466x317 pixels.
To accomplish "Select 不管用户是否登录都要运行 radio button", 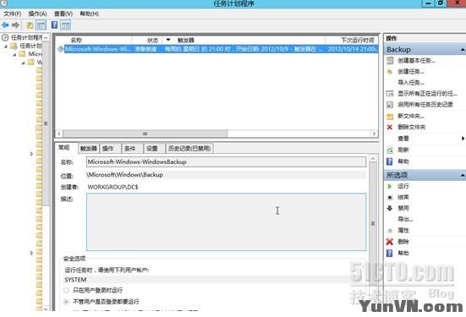I will pos(66,302).
